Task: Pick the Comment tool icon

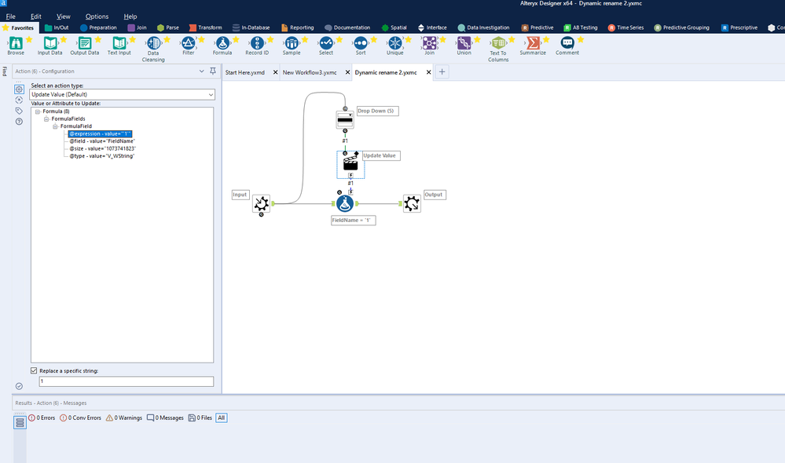Action: click(x=567, y=43)
